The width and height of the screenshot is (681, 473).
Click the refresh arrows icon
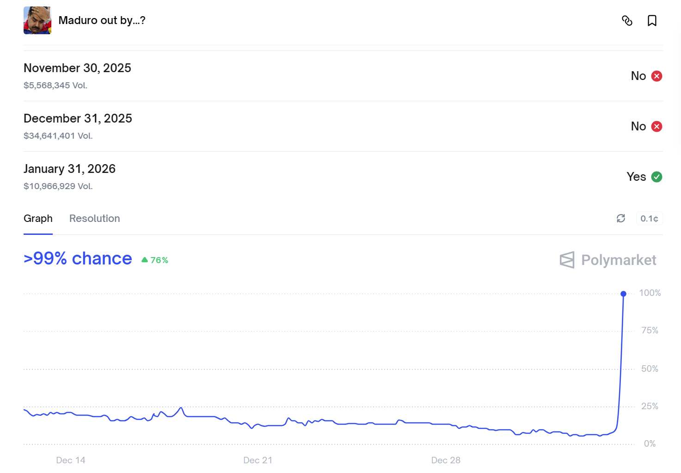[x=621, y=218]
